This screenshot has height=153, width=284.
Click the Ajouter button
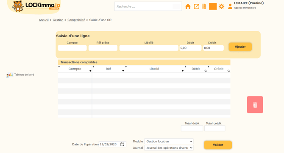240,47
